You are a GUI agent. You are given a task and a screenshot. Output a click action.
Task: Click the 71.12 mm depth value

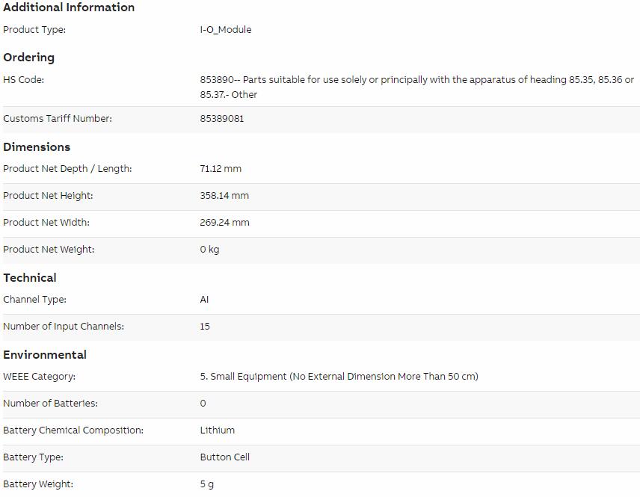pos(221,169)
